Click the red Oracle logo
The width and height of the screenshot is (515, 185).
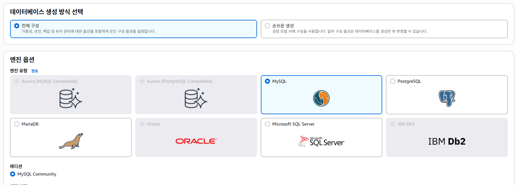(x=196, y=141)
